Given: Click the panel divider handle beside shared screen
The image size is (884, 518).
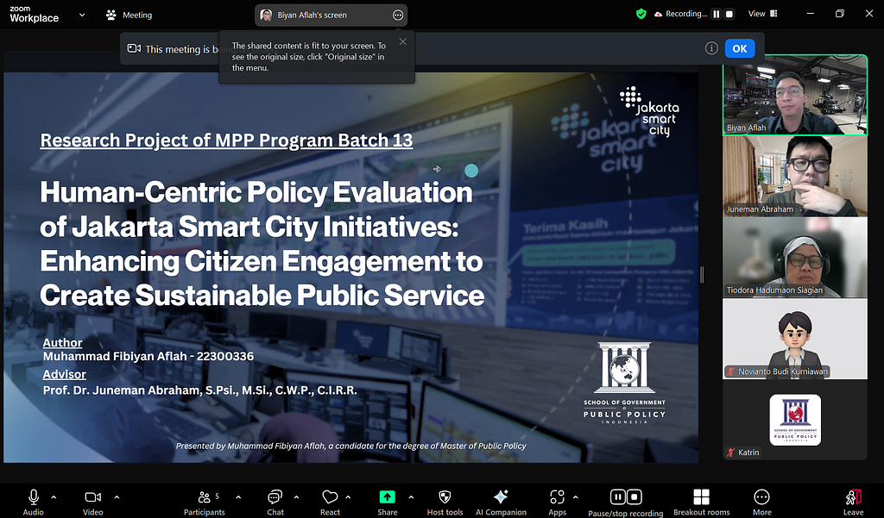Looking at the screenshot, I should point(702,275).
